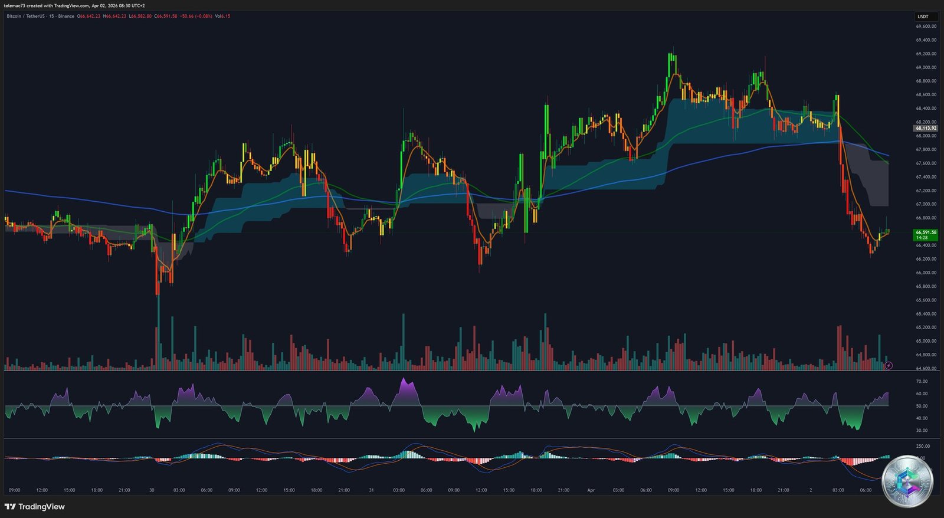Select the high value H66,642.23
944x518 pixels.
(114, 16)
